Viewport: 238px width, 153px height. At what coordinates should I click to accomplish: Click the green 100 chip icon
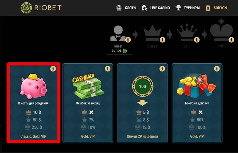(x=143, y=86)
